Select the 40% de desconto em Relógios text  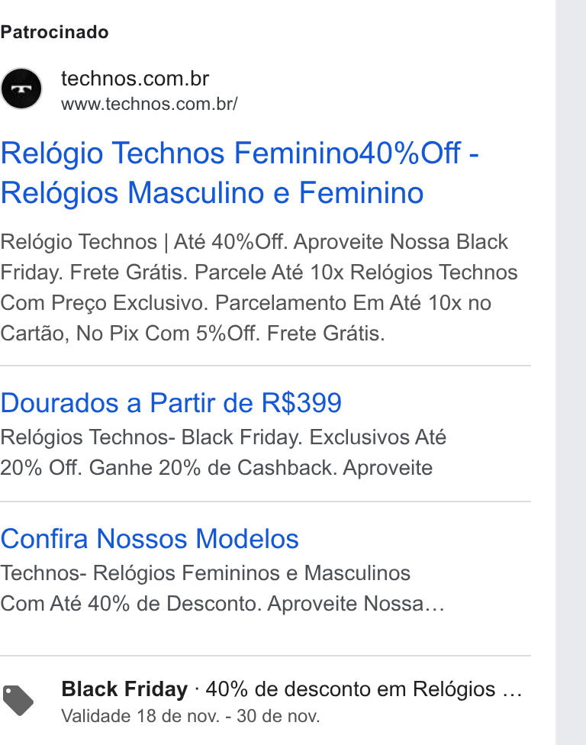[x=350, y=689]
